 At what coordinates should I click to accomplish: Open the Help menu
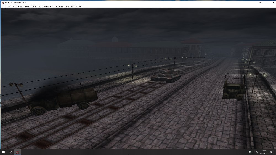(81, 6)
